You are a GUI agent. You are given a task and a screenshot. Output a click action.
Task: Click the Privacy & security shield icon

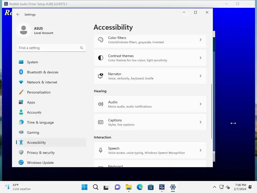point(21,152)
